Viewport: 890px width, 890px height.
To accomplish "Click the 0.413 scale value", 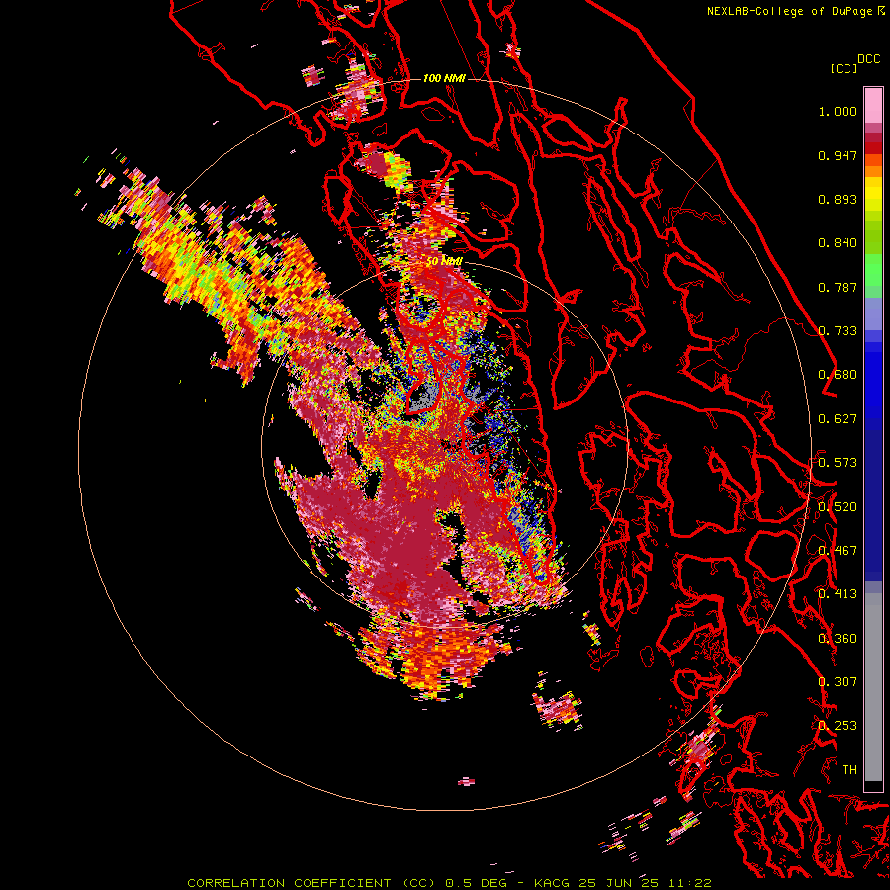I will (x=838, y=594).
